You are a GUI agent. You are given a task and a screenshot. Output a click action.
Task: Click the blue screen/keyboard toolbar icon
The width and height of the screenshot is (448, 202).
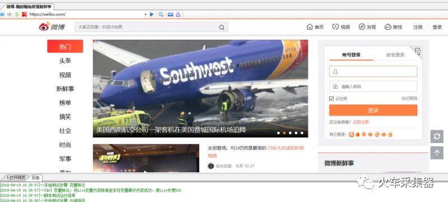[x=171, y=14]
